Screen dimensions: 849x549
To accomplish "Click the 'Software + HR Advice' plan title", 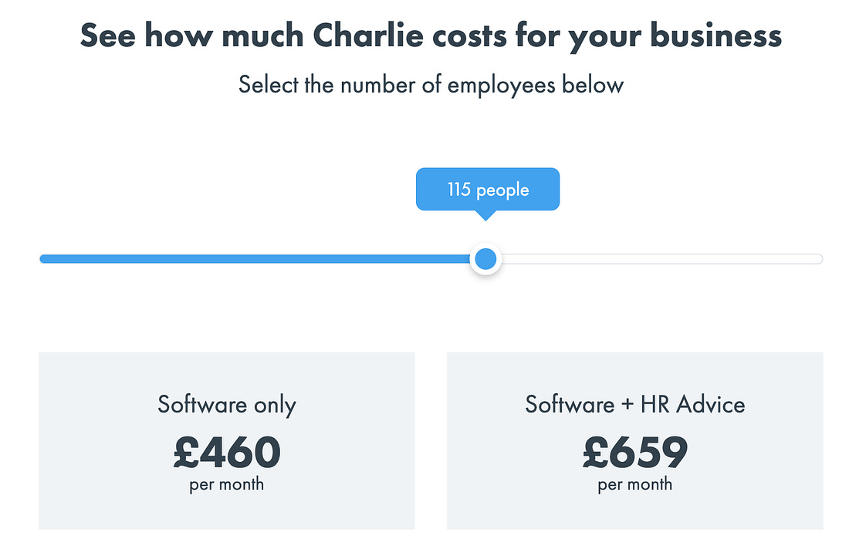I will point(635,405).
